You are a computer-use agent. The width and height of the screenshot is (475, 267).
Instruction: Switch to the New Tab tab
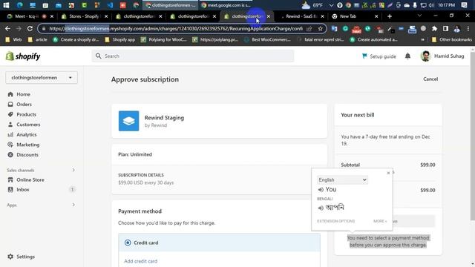(x=355, y=16)
